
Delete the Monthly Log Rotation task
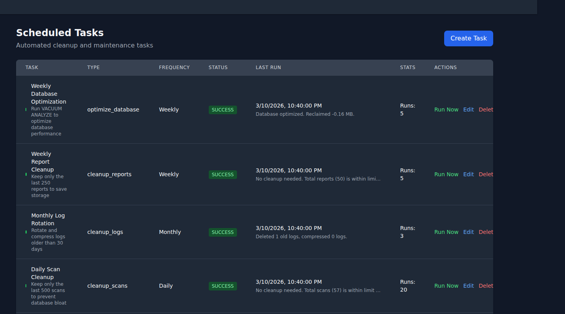(486, 232)
